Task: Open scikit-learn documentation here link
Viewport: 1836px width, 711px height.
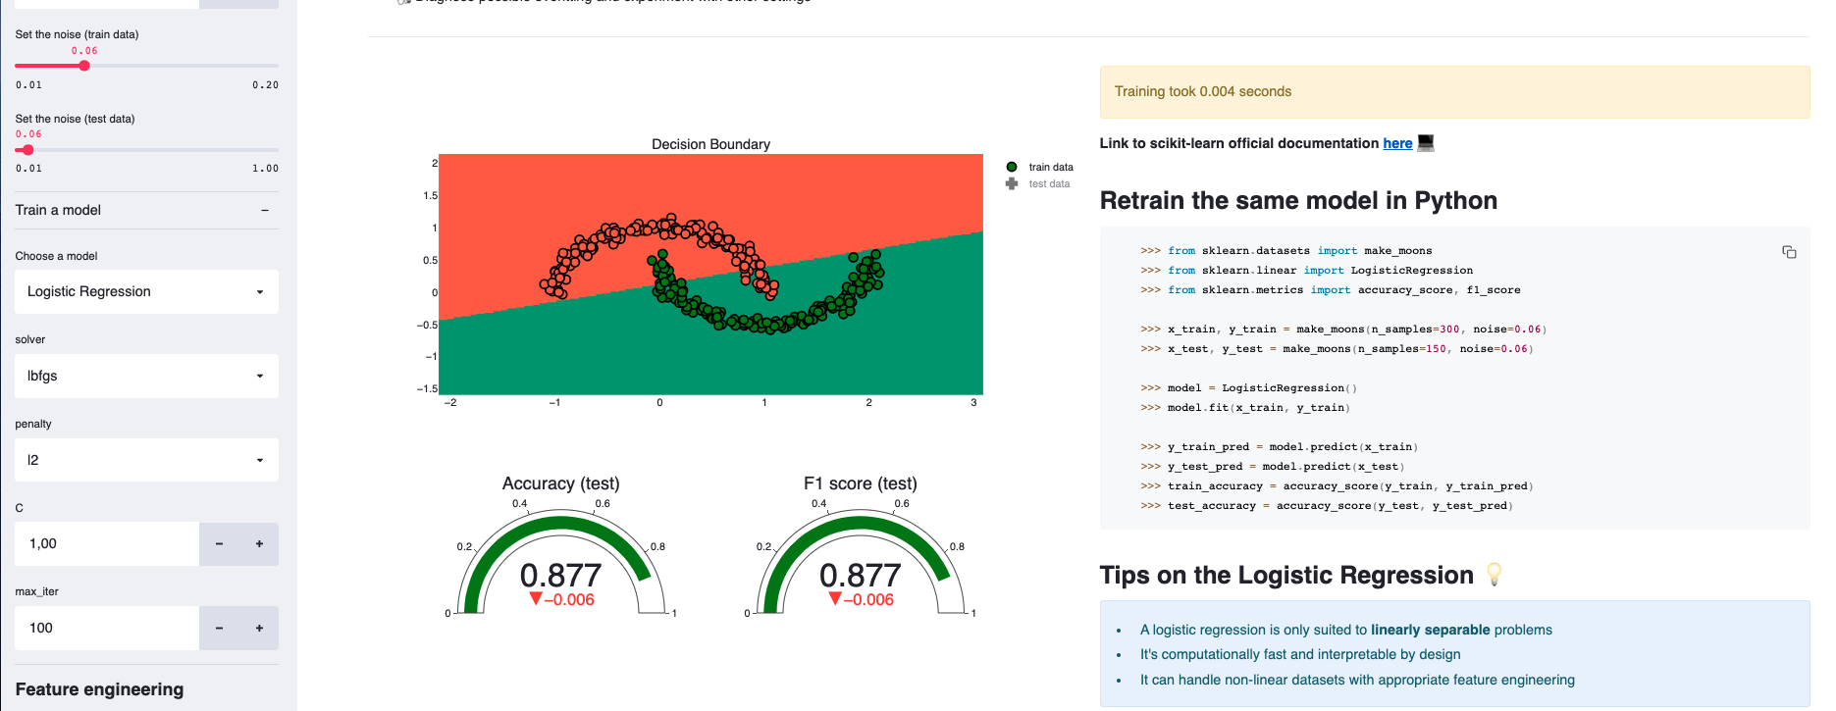Action: click(x=1397, y=143)
